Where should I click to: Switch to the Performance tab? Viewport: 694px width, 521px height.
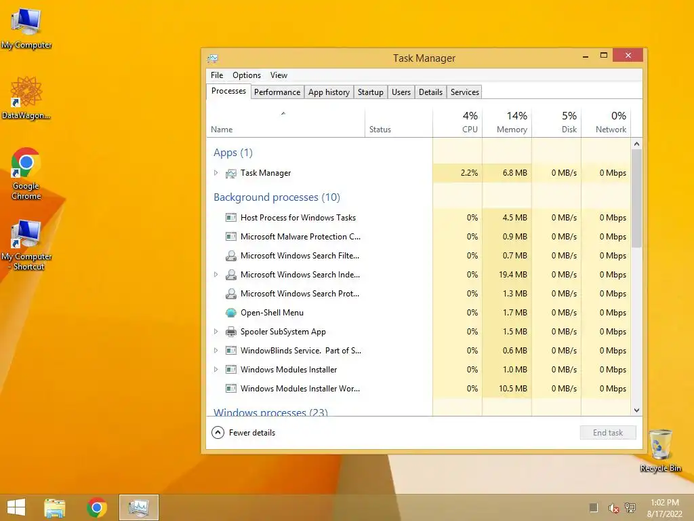click(x=277, y=92)
